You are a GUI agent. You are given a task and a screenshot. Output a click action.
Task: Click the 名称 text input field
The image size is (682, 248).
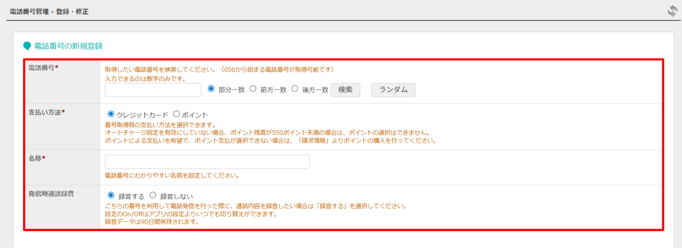pyautogui.click(x=207, y=162)
